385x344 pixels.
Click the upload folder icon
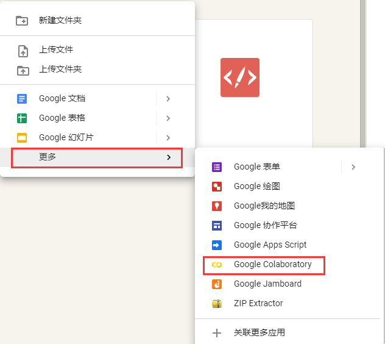23,71
